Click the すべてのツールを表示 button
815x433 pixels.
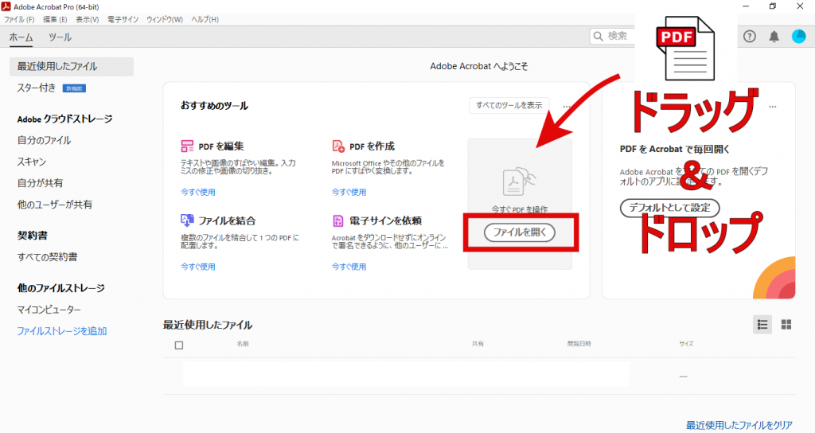coord(509,106)
